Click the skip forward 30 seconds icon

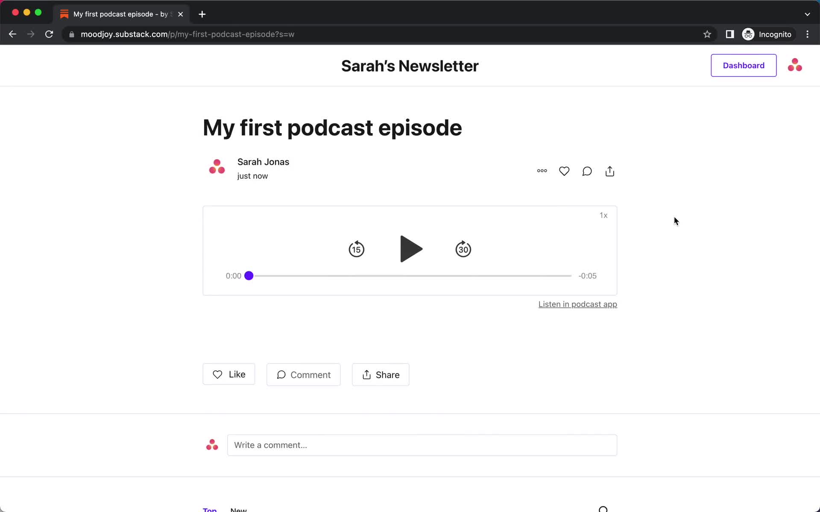pyautogui.click(x=463, y=249)
